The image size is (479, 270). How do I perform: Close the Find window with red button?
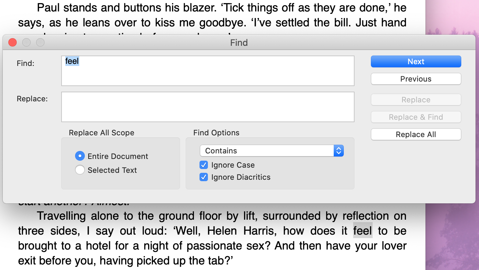tap(13, 42)
